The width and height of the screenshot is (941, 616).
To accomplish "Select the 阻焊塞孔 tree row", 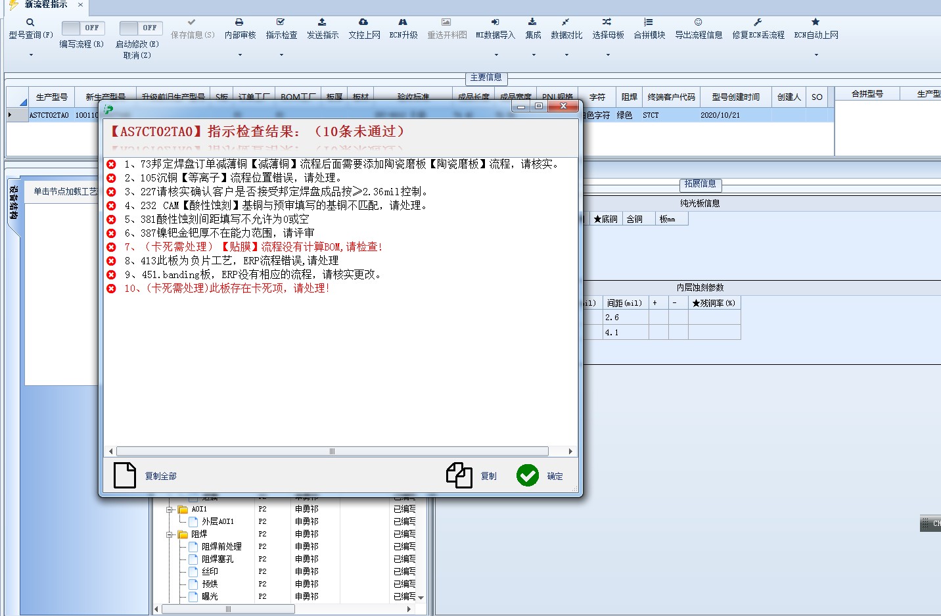I will tap(218, 559).
